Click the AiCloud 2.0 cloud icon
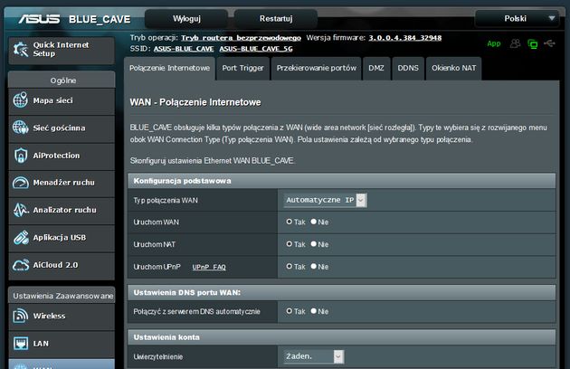570x369 pixels. click(x=20, y=265)
